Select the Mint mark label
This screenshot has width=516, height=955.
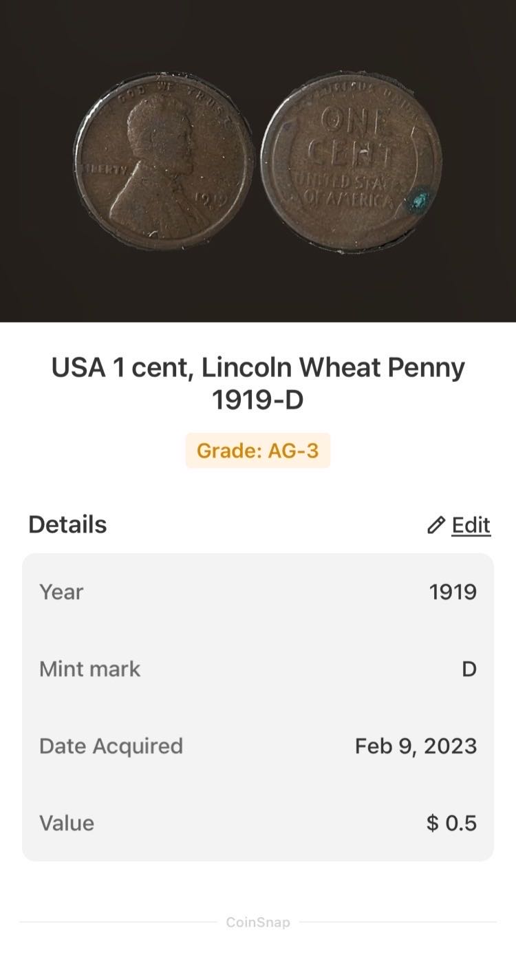tap(89, 669)
